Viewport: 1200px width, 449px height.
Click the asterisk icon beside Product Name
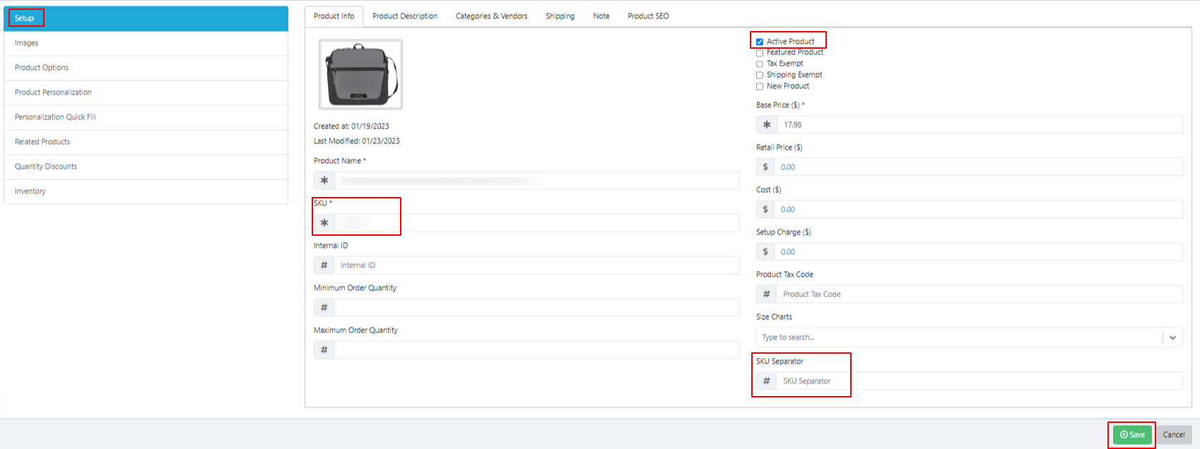tap(324, 181)
